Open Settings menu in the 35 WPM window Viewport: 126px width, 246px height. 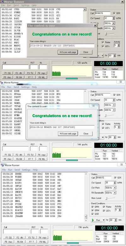[26, 170]
